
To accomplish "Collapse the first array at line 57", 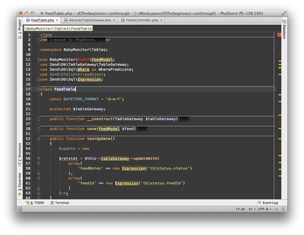I will click(x=38, y=163).
